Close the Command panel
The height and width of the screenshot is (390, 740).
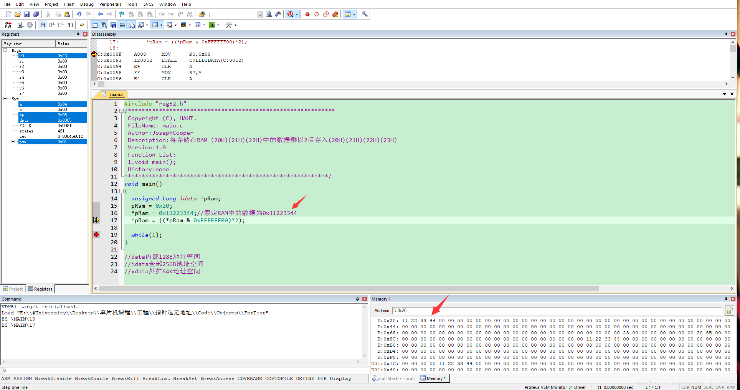point(364,299)
